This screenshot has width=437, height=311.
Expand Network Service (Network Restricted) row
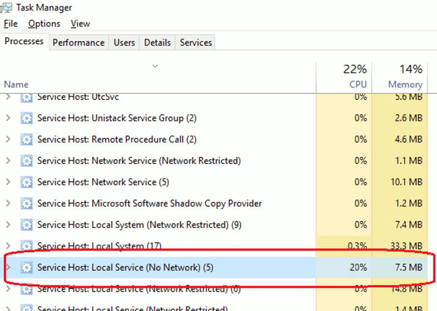[x=8, y=160]
